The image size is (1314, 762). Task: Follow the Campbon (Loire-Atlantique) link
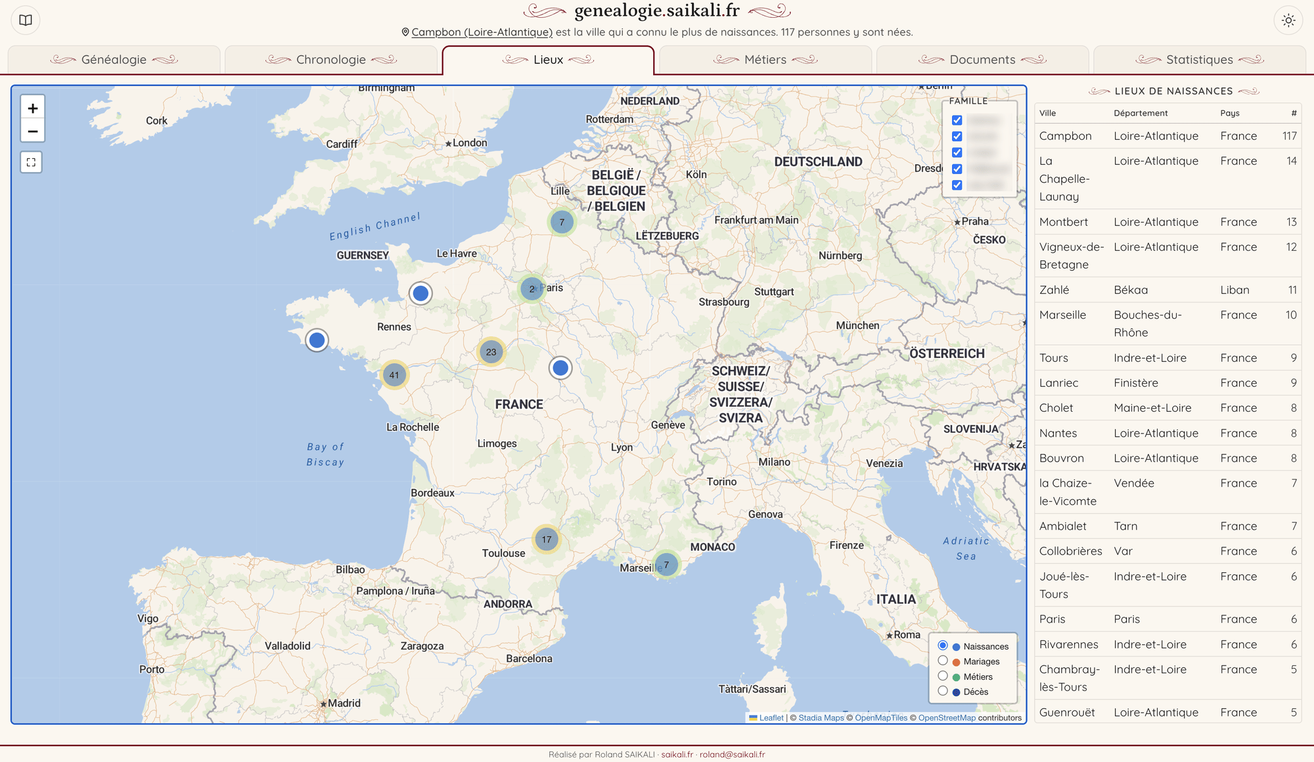[482, 32]
